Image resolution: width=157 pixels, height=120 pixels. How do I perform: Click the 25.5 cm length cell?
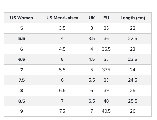(133, 101)
